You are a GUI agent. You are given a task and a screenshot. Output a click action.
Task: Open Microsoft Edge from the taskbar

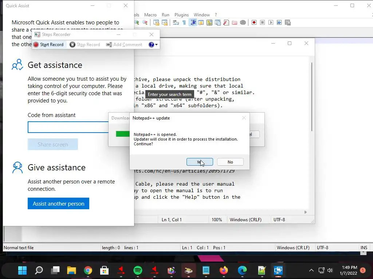pyautogui.click(x=242, y=270)
